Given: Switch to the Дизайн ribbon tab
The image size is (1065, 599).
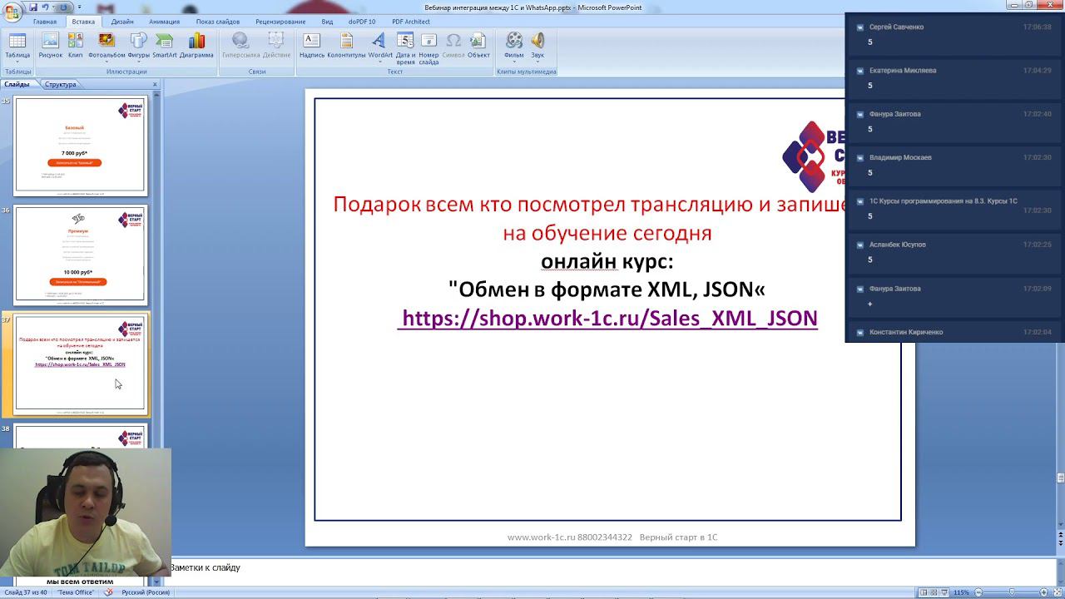Looking at the screenshot, I should (122, 22).
